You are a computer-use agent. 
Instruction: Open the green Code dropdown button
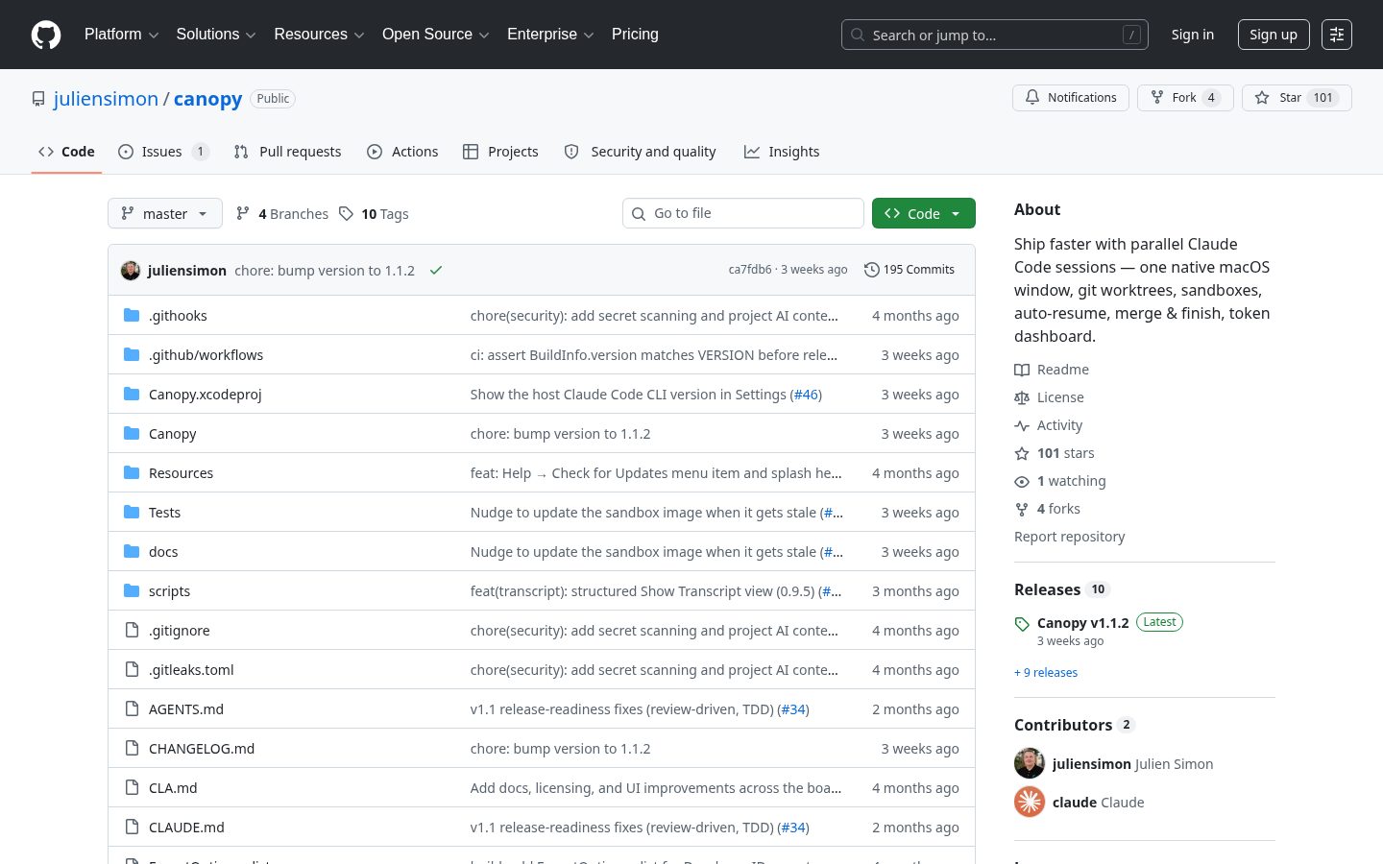click(x=924, y=214)
